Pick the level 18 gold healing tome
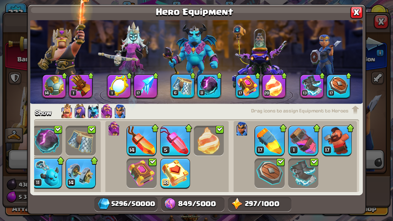The image size is (393, 221). coord(175,173)
